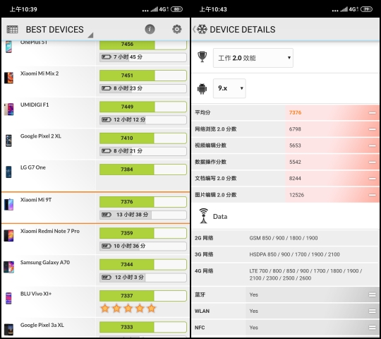The width and height of the screenshot is (381, 339).
Task: Tap the 7376 score bar for Mi 9T
Action: click(143, 202)
